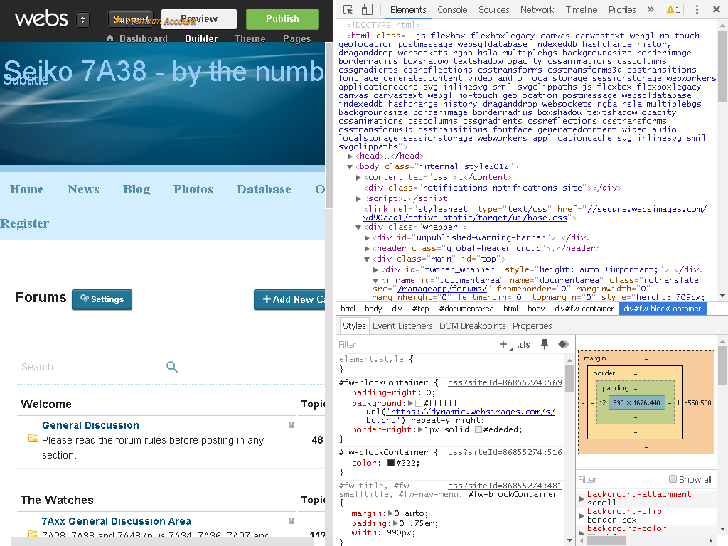Toggle the device mode icon

367,9
